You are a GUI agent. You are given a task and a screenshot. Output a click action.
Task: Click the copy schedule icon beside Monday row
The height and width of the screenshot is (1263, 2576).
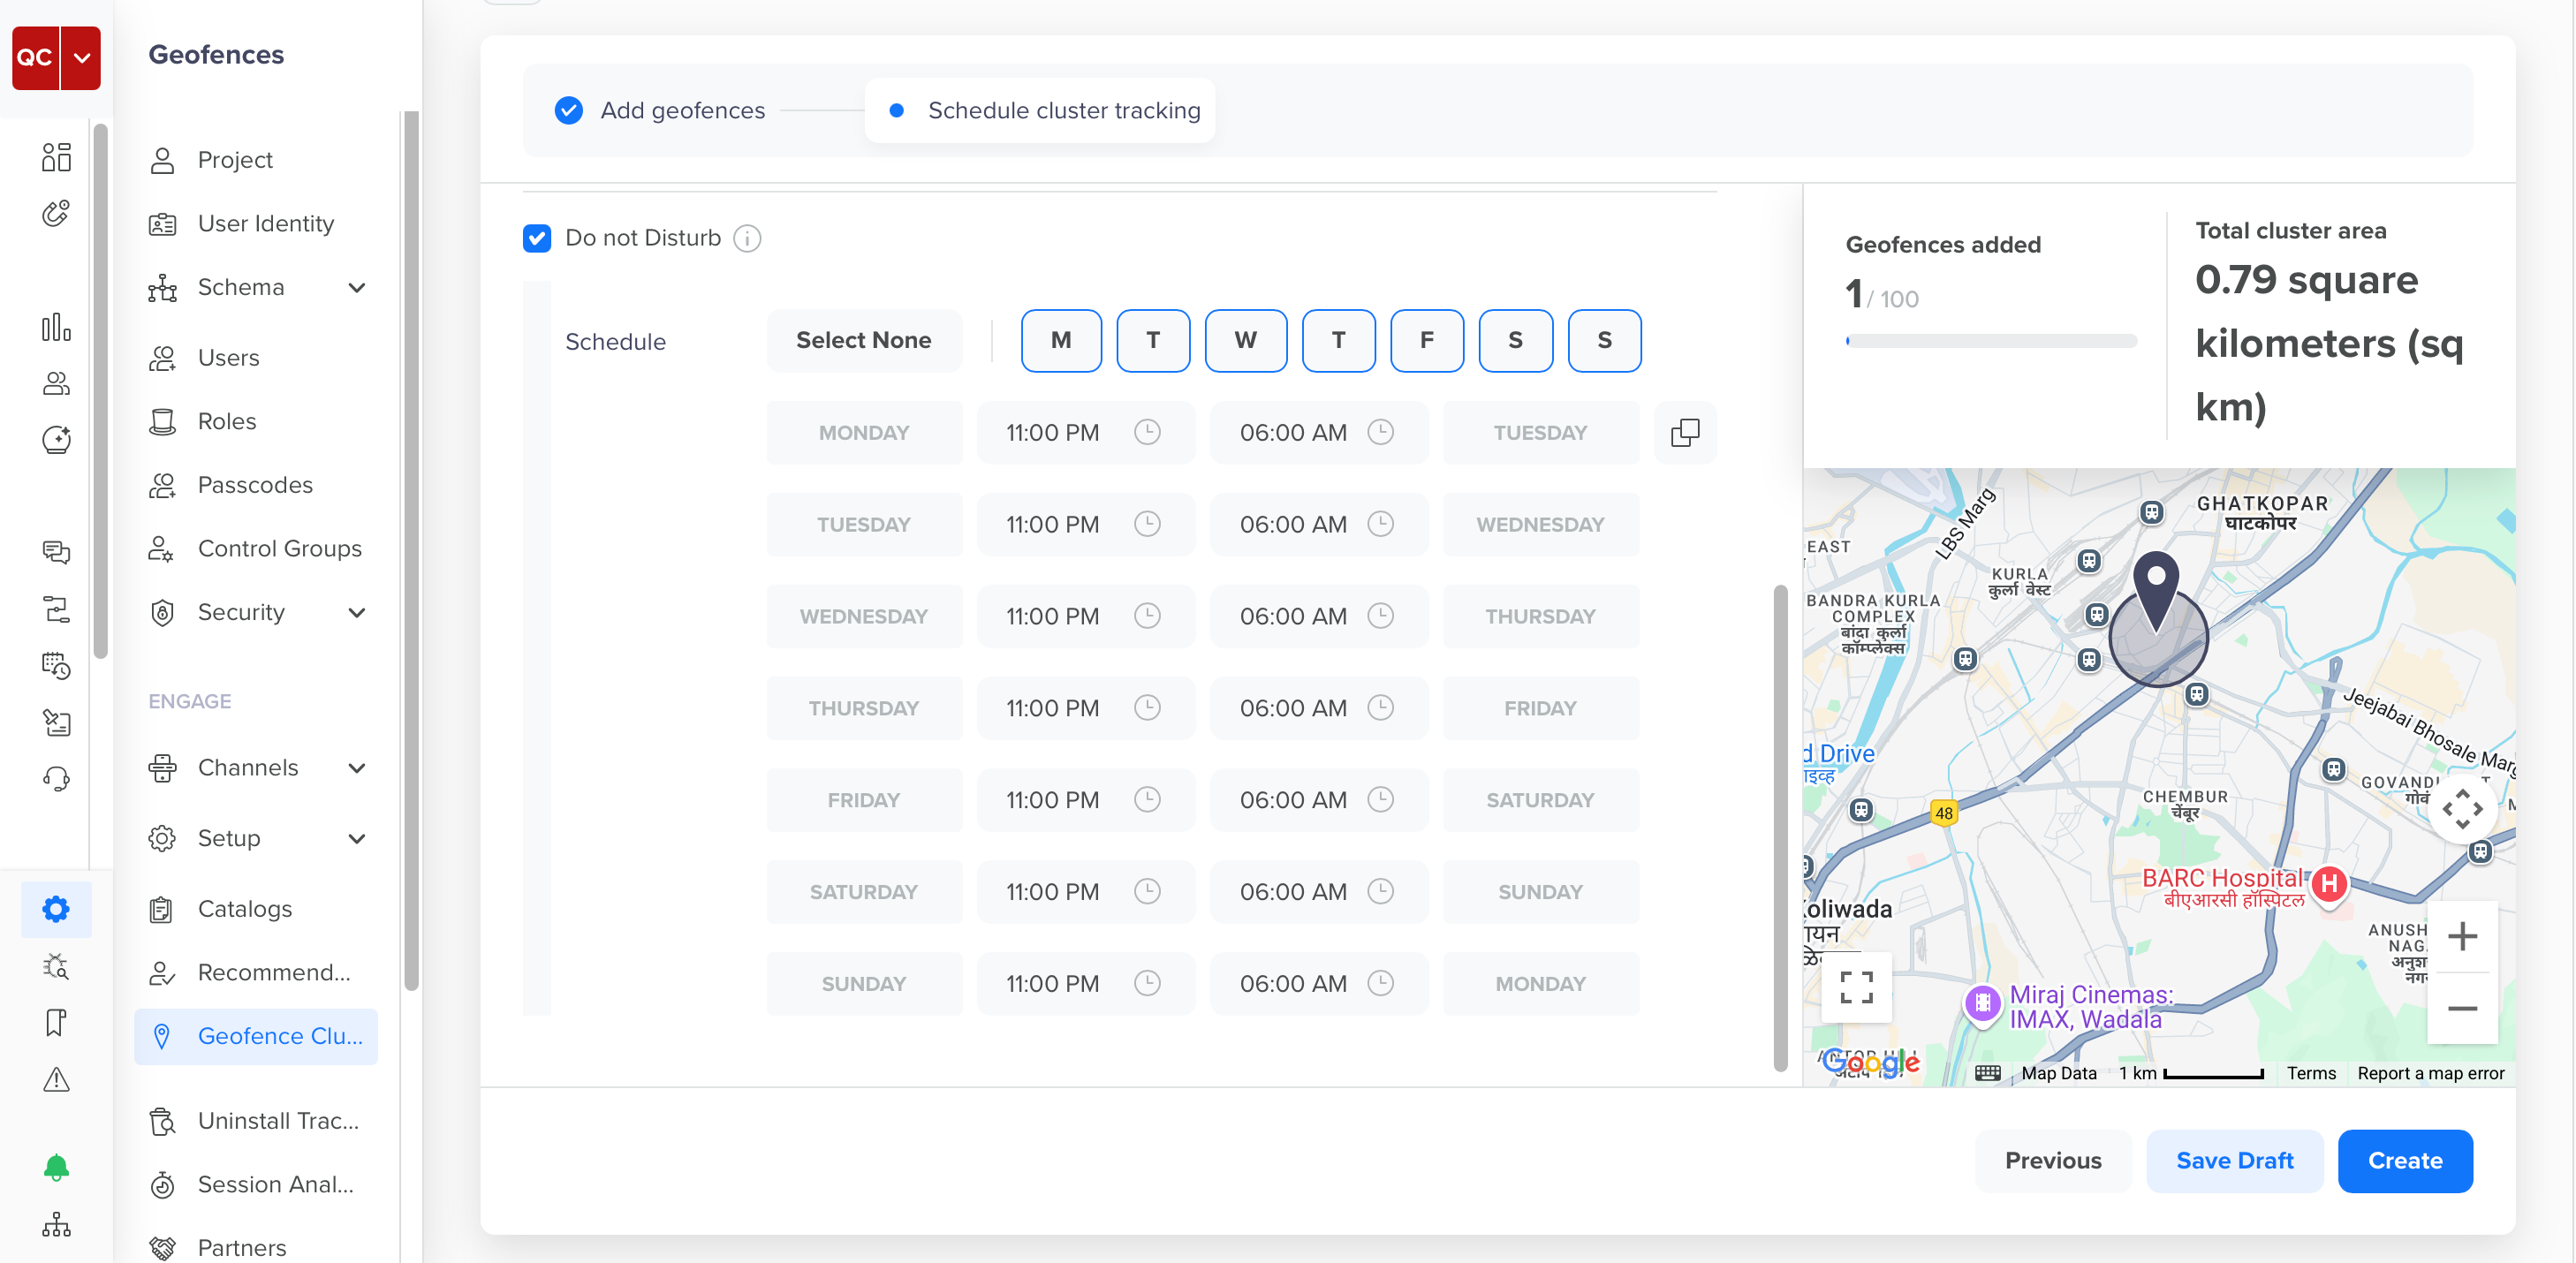point(1684,433)
